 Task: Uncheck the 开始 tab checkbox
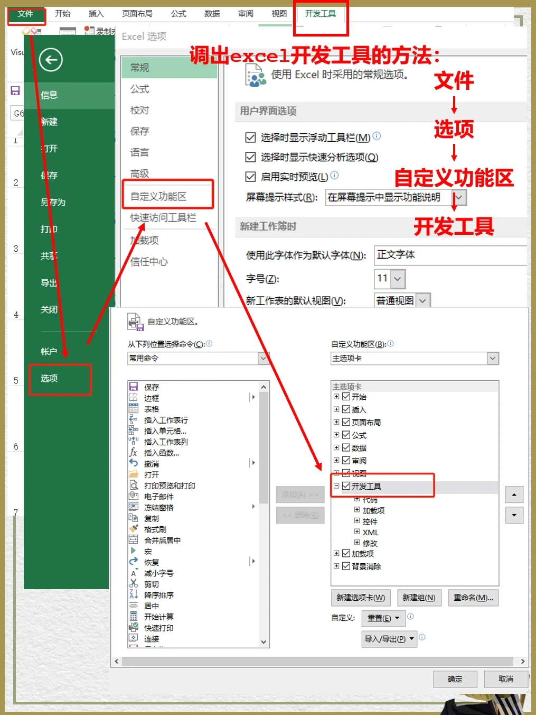pyautogui.click(x=346, y=396)
